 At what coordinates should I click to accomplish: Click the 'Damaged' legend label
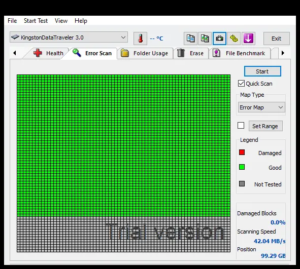tap(270, 153)
